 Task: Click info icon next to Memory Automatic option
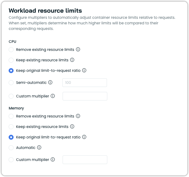tap(39, 147)
